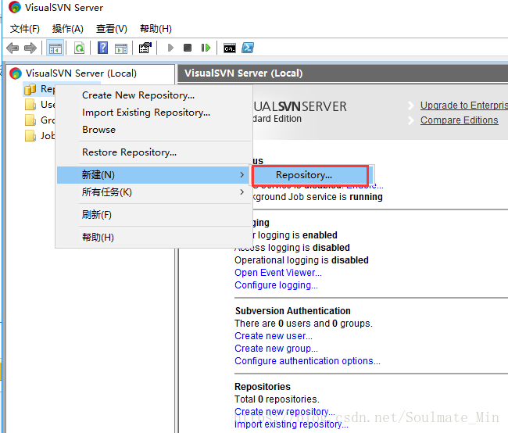The image size is (508, 433).
Task: Click the Refresh toolbar icon
Action: coord(80,48)
